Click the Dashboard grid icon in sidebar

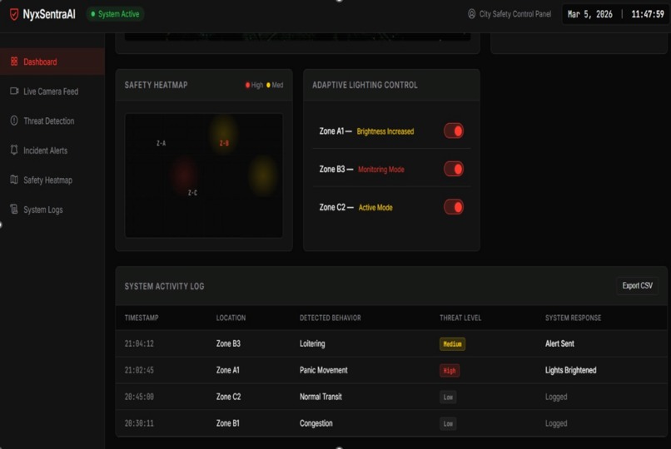click(x=14, y=62)
